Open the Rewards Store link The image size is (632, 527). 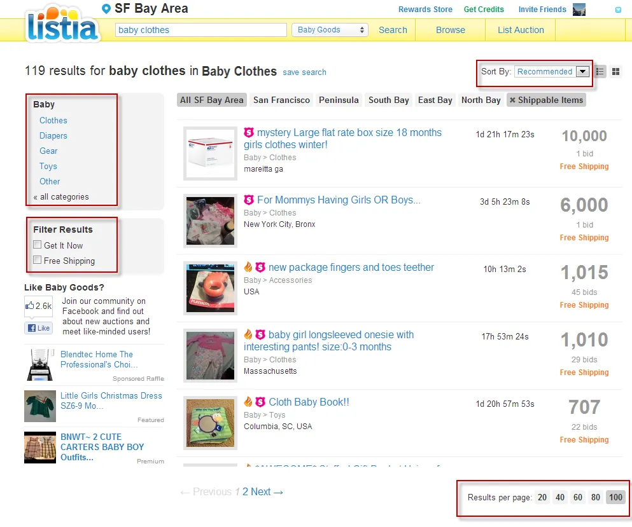coord(425,10)
